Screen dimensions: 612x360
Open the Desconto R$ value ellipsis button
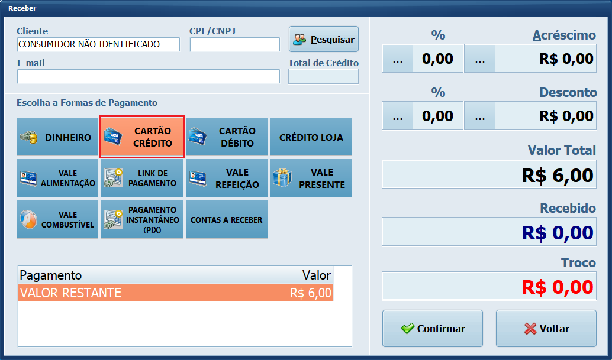click(x=480, y=116)
